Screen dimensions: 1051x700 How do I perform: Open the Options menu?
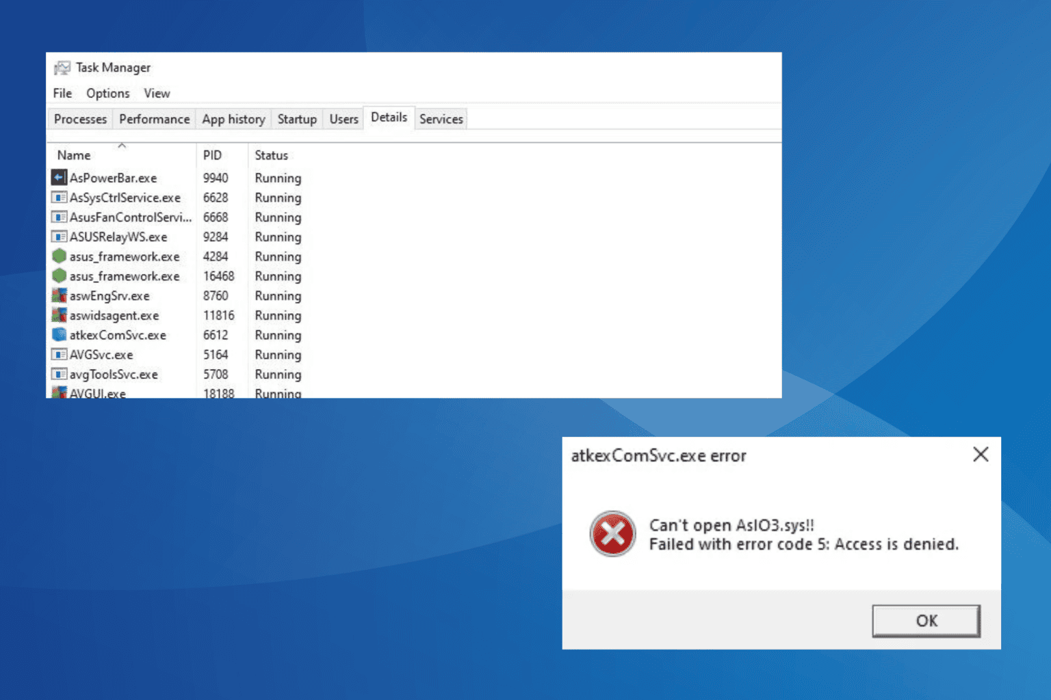107,93
